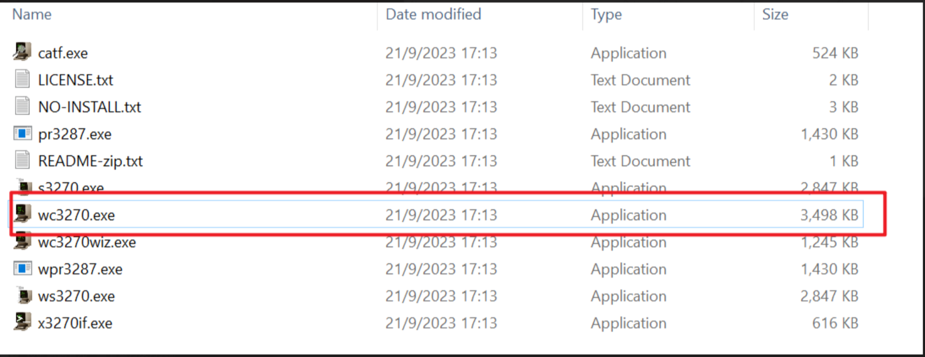Screen dimensions: 925x357
Task: Sort files by the Name column header
Action: tap(32, 15)
